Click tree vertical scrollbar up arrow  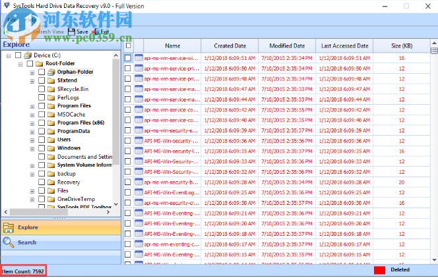[x=116, y=55]
